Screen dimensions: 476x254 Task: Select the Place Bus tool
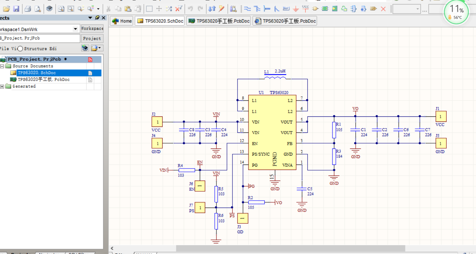(257, 9)
